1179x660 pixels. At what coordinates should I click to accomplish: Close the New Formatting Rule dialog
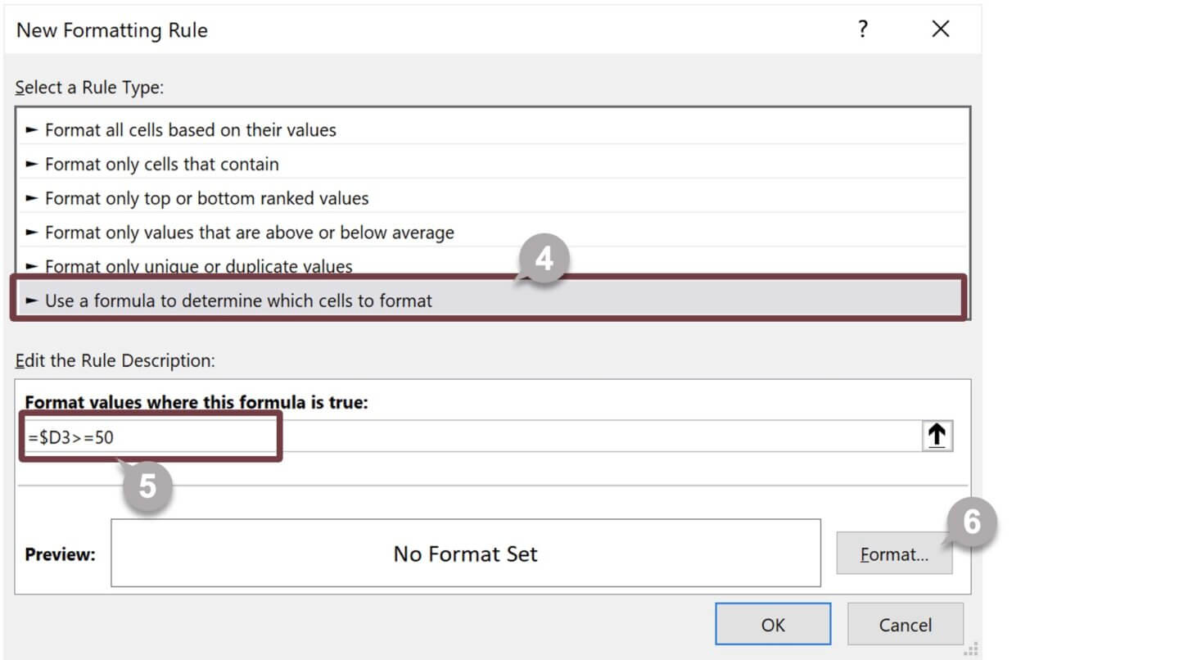(x=940, y=29)
